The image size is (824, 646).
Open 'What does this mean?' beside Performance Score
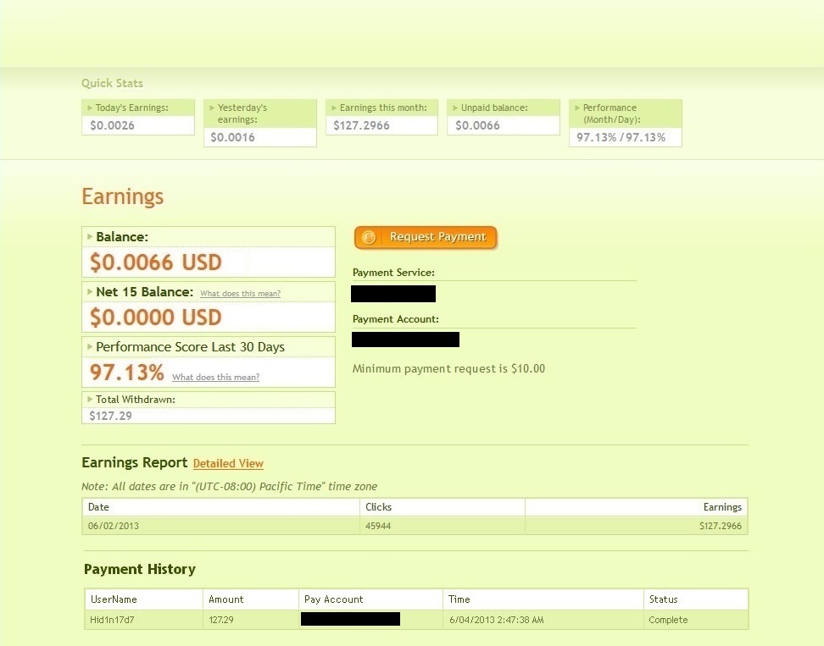(215, 378)
